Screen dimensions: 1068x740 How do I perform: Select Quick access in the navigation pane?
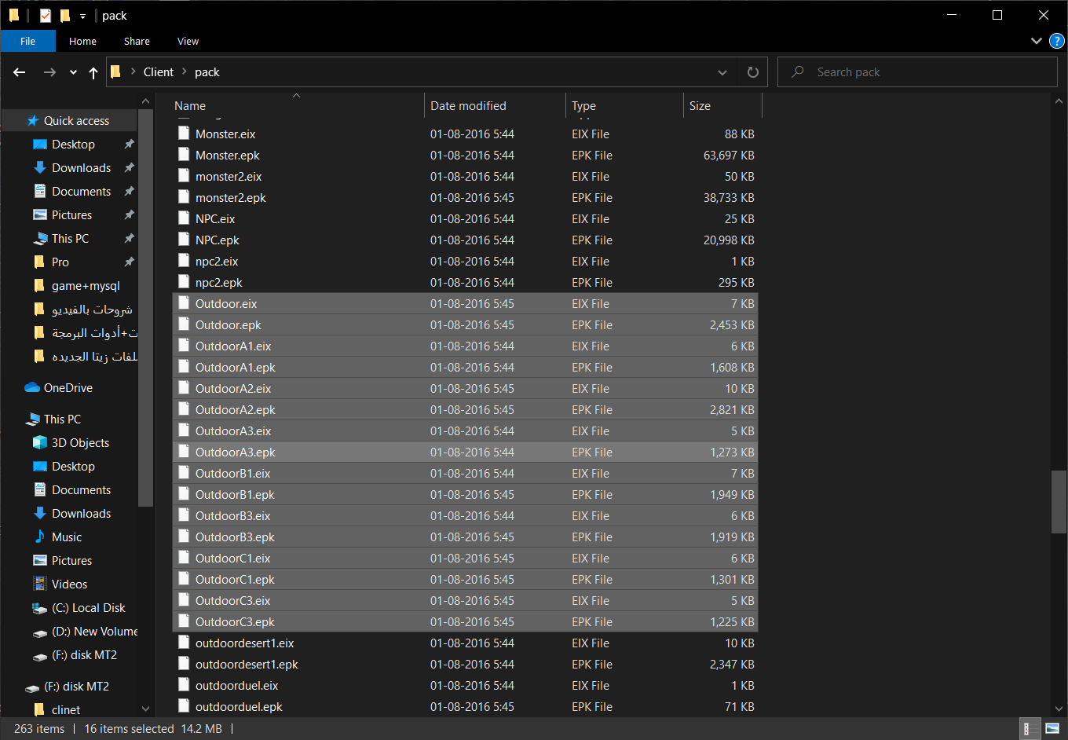(x=76, y=121)
